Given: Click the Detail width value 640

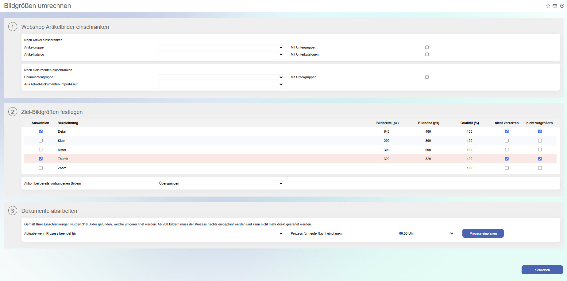Looking at the screenshot, I should (387, 131).
